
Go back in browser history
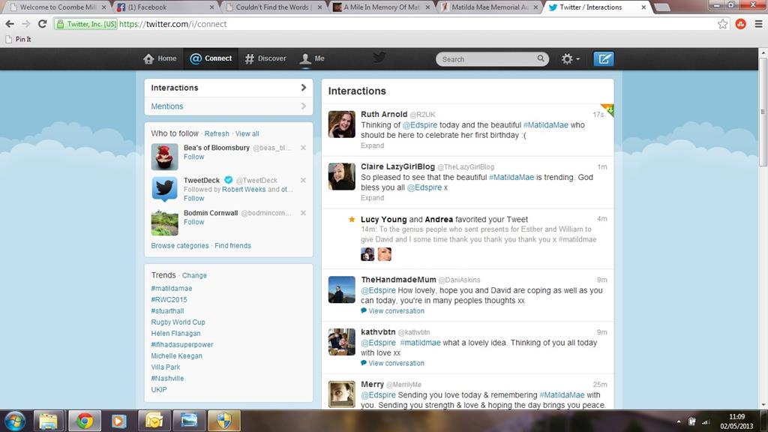pyautogui.click(x=10, y=24)
